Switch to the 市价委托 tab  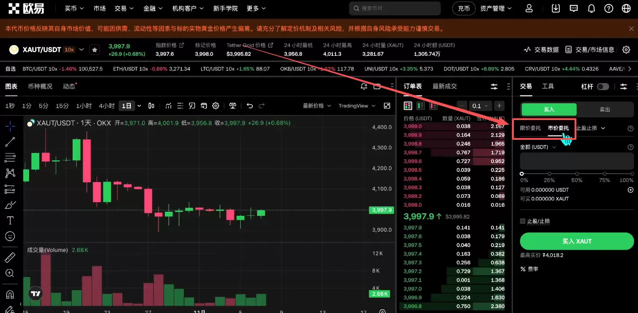pos(558,128)
